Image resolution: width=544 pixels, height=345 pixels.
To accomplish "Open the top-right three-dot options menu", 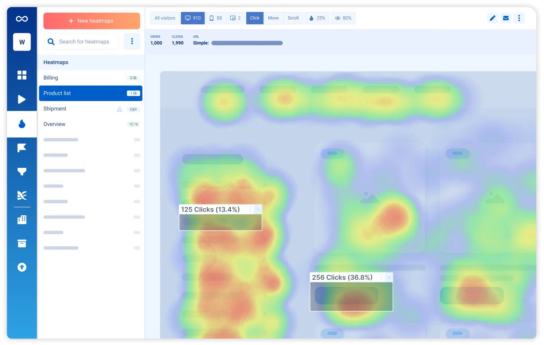I will coord(519,18).
